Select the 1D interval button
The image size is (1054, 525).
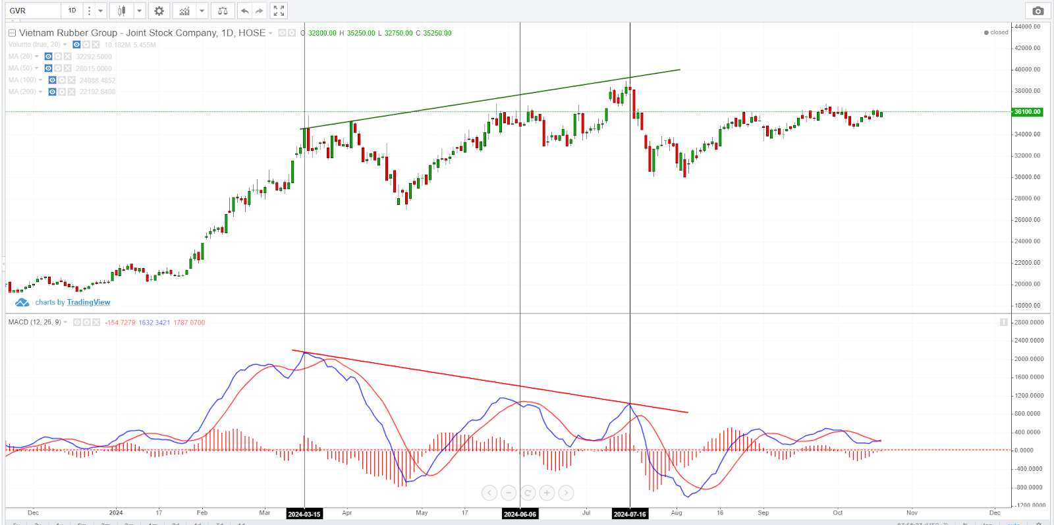72,11
